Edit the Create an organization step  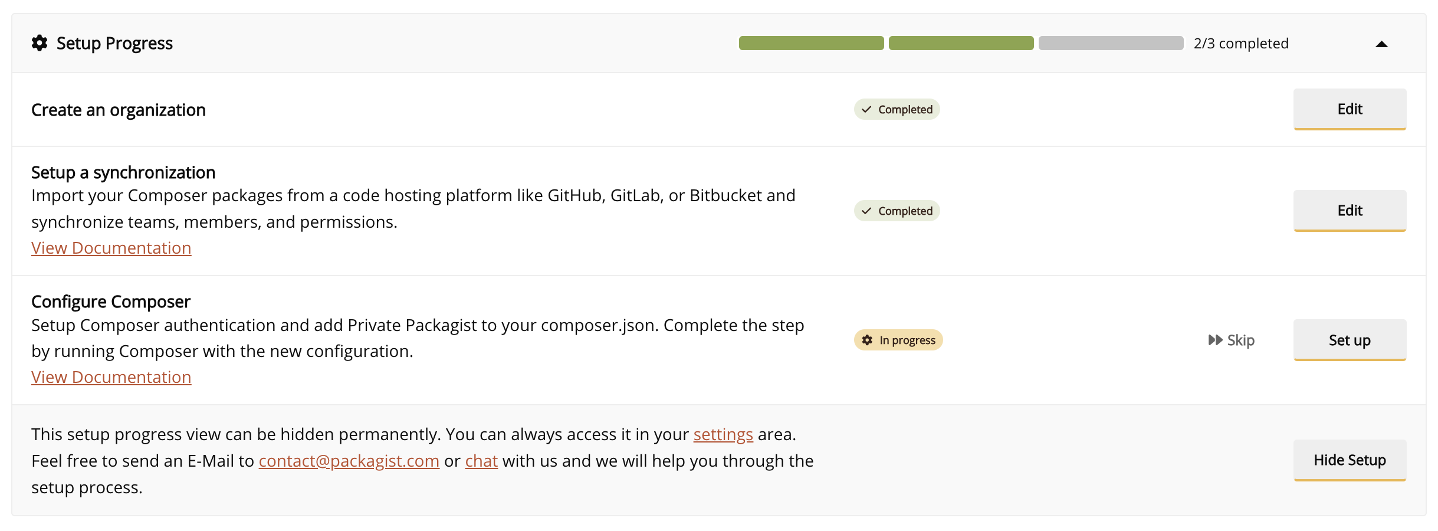click(1350, 109)
